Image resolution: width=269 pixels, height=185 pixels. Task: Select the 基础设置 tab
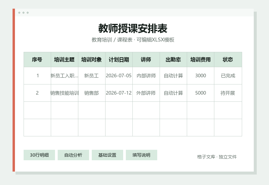click(107, 155)
